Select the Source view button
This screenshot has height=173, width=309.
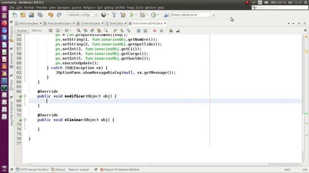point(22,31)
